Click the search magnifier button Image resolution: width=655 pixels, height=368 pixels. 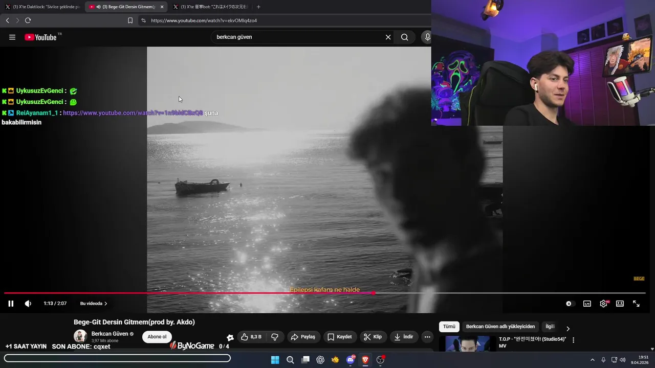(404, 37)
